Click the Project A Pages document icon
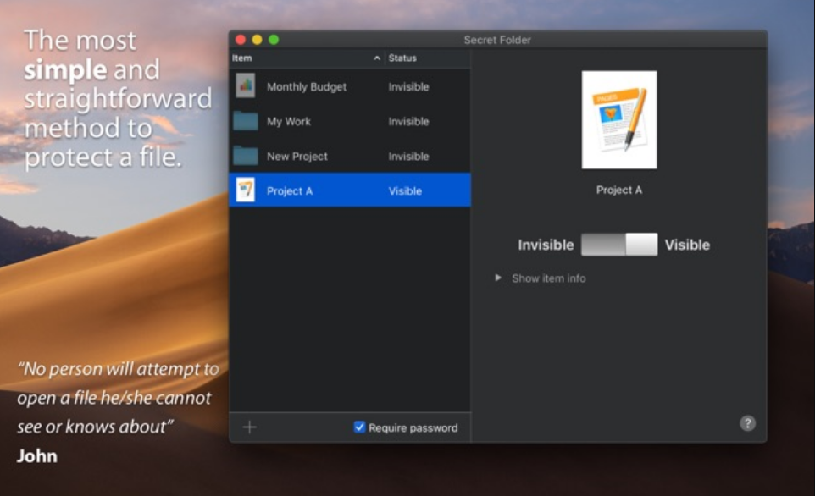The width and height of the screenshot is (815, 496). tap(246, 190)
